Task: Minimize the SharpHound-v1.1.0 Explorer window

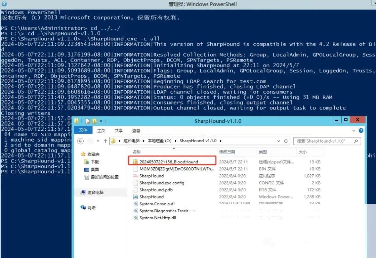Action: [x=337, y=120]
